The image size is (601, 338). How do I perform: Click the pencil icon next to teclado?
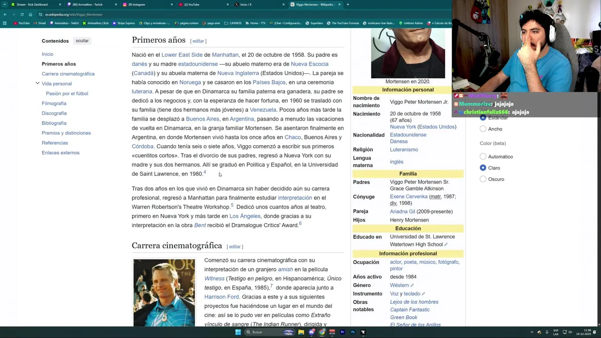click(x=423, y=294)
